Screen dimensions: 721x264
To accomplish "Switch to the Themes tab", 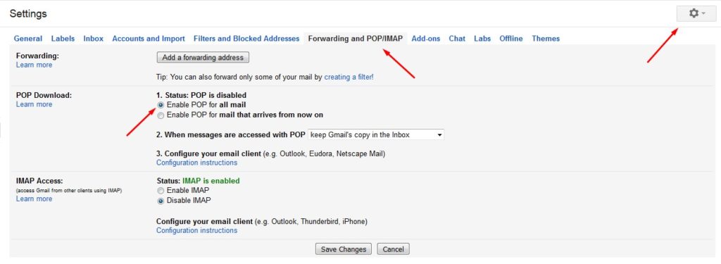I will [x=546, y=39].
